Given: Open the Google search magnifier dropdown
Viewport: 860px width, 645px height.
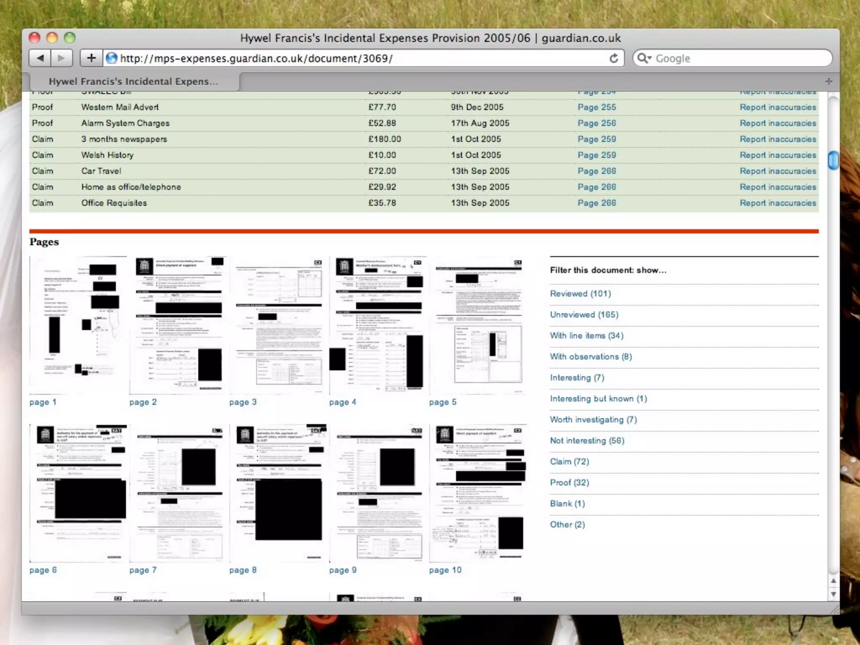Looking at the screenshot, I should click(644, 58).
